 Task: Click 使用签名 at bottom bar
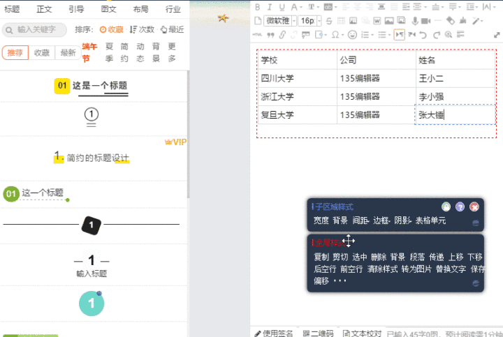coord(275,334)
